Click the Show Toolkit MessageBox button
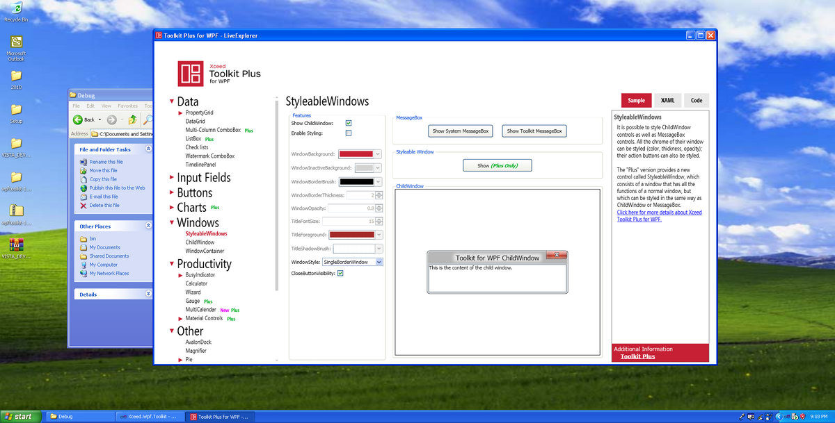 coord(534,131)
